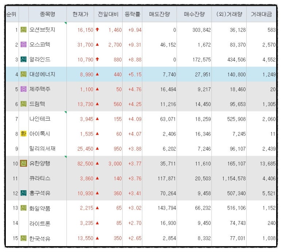Click current price 82,500
The width and height of the screenshot is (282, 252).
(85, 164)
